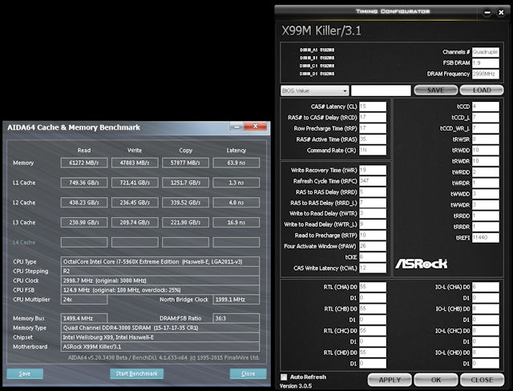Select the Refresh Cycle Time (tRFC) field
This screenshot has width=513, height=391.
[373, 181]
